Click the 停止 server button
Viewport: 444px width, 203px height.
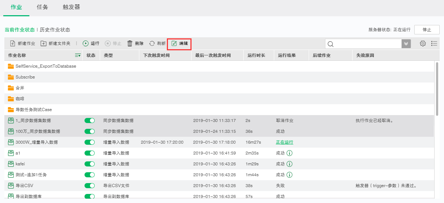(427, 30)
